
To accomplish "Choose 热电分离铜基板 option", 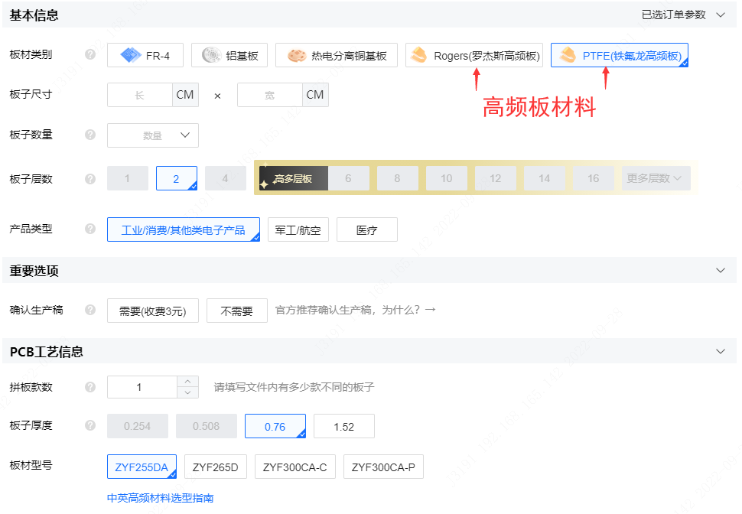I will click(337, 55).
